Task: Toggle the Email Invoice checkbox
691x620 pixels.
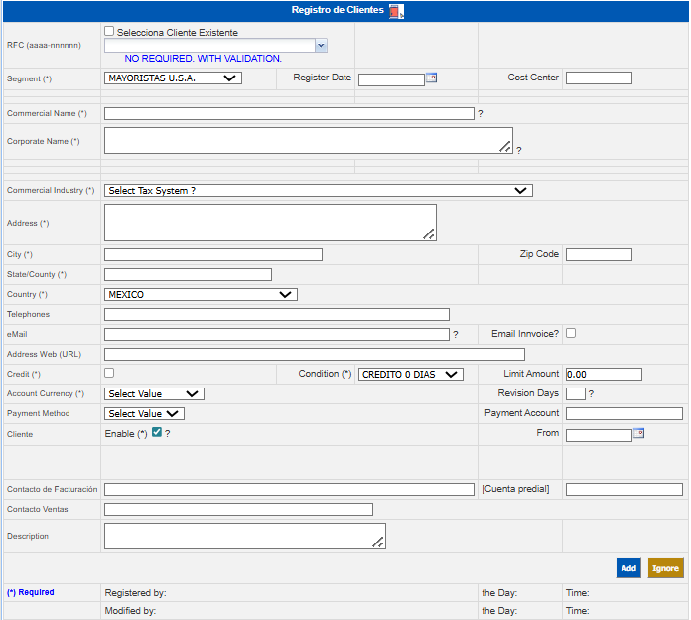Action: tap(571, 333)
